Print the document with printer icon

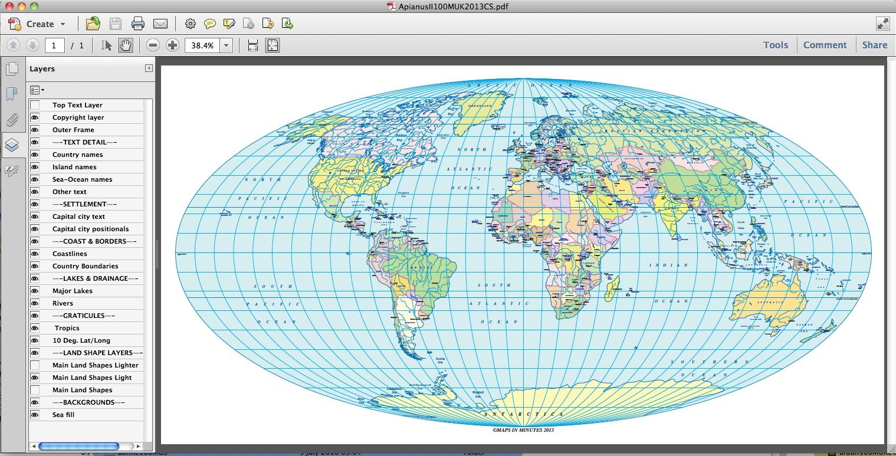[138, 24]
